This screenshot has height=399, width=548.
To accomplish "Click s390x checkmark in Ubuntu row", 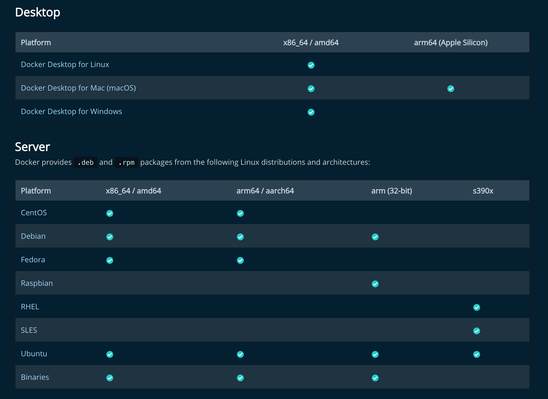I will [476, 354].
